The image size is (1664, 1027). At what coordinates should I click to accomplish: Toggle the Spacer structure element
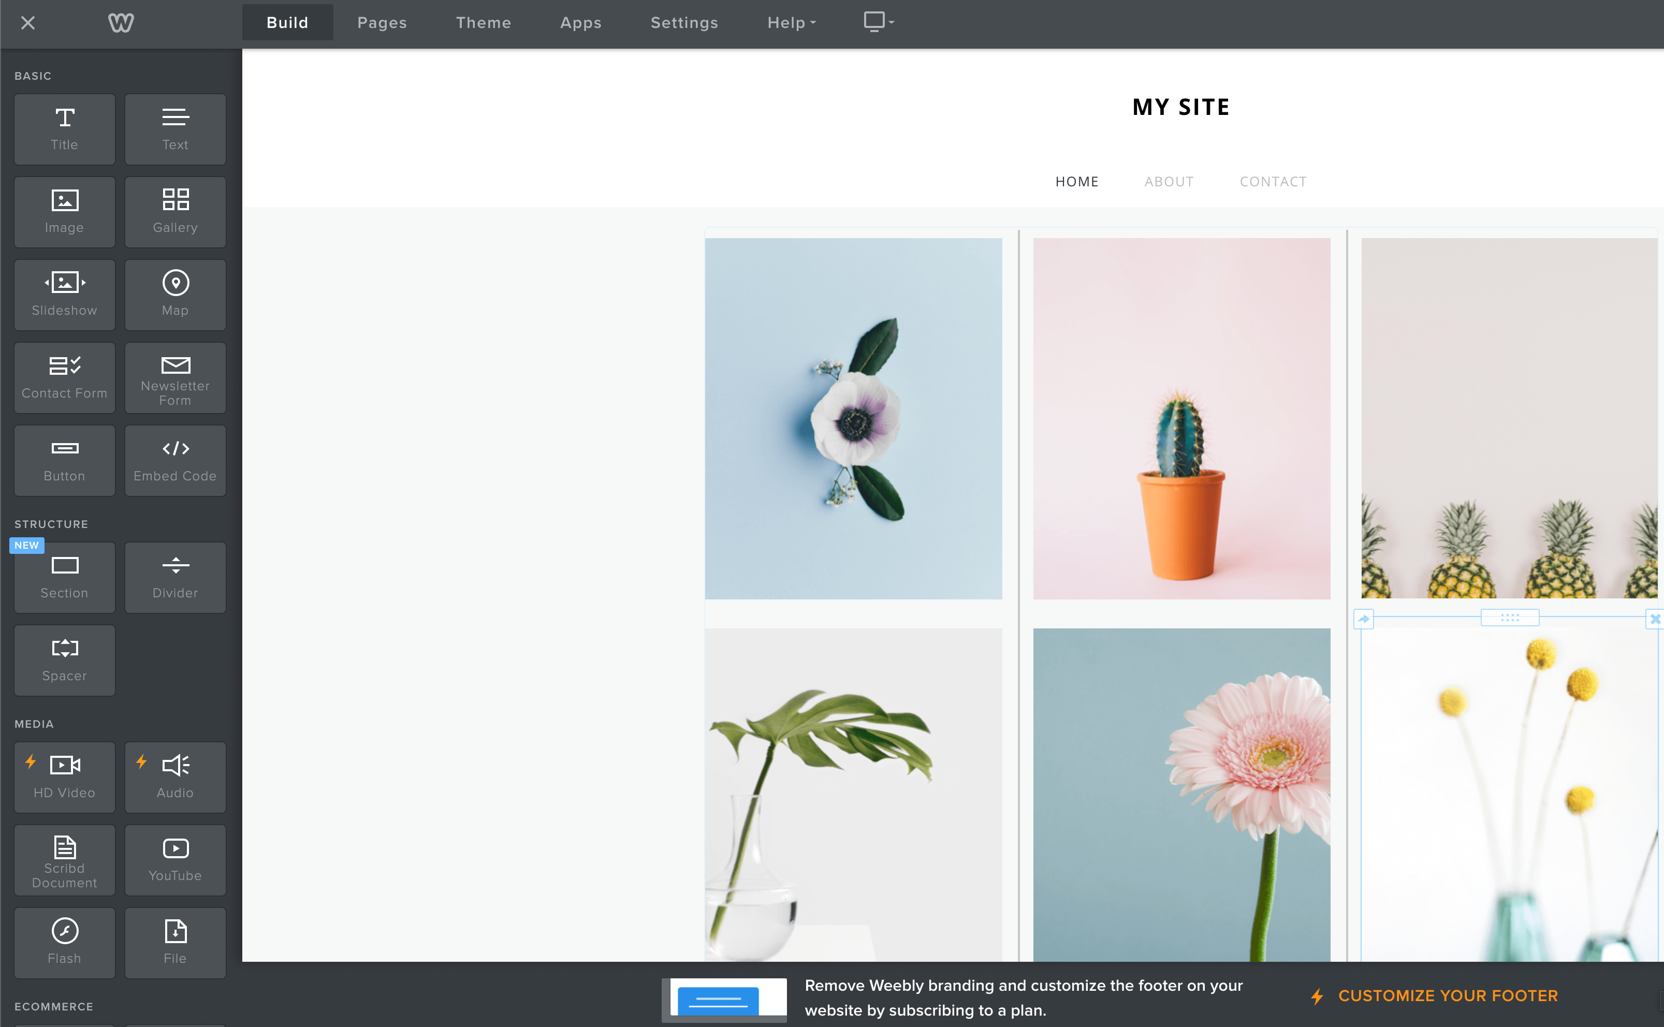[64, 658]
